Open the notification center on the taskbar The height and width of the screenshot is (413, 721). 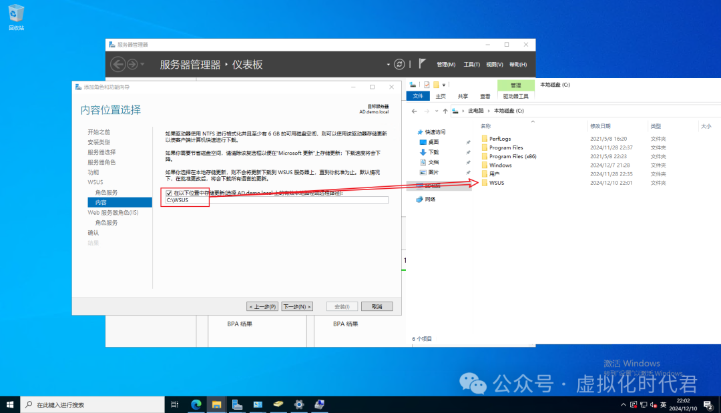708,405
